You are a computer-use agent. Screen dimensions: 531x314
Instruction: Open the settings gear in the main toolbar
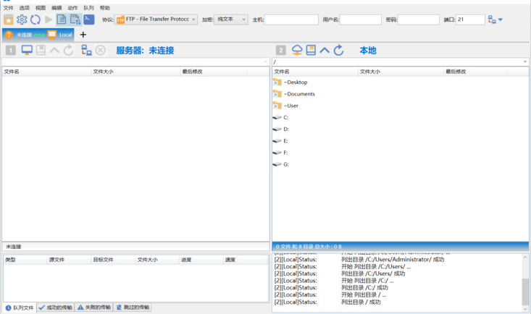pyautogui.click(x=22, y=20)
